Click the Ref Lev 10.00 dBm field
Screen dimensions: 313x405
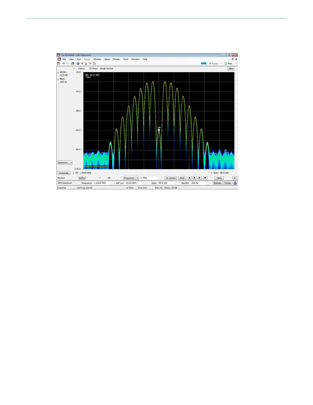click(x=133, y=183)
